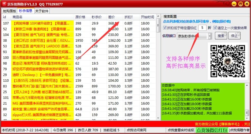Viewport: 251px width, 134px height.
Task: Maximize the window with the title bar button
Action: 240,4
